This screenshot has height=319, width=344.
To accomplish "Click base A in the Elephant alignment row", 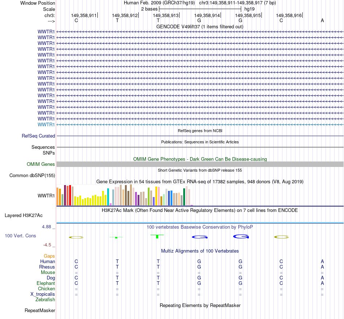I will (x=322, y=283).
